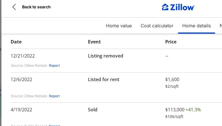
Task: Open the Cost calculator tab
Action: coord(157,26)
